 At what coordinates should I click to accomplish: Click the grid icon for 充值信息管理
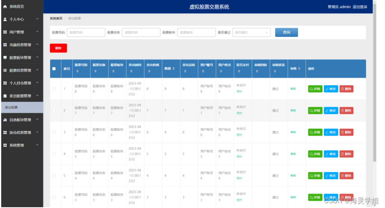pos(5,44)
